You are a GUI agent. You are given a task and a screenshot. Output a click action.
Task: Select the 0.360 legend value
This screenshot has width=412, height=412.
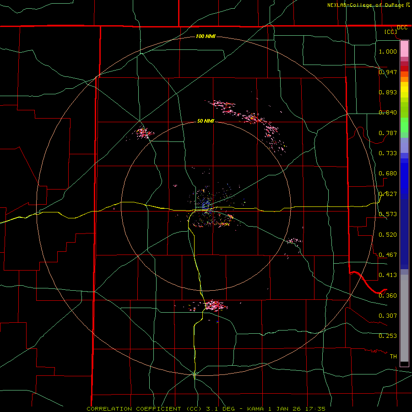(x=388, y=295)
